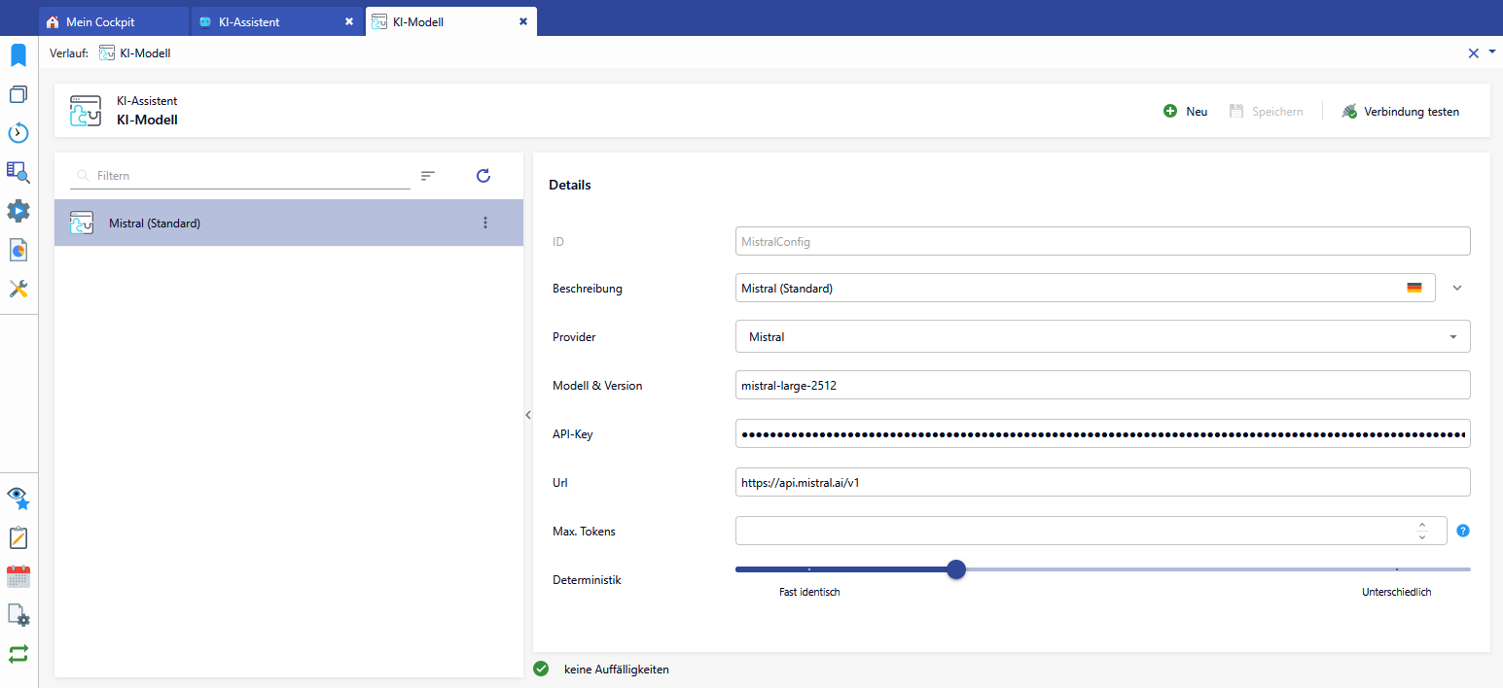The height and width of the screenshot is (688, 1503).
Task: Click the Verbindung testen button
Action: (1400, 112)
